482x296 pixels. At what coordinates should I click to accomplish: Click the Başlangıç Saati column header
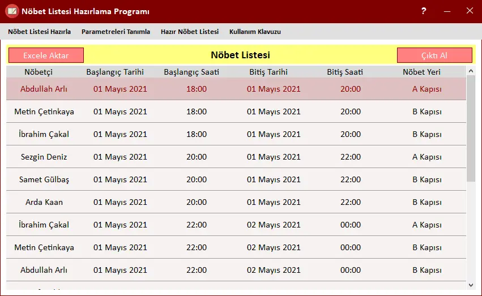tap(191, 72)
